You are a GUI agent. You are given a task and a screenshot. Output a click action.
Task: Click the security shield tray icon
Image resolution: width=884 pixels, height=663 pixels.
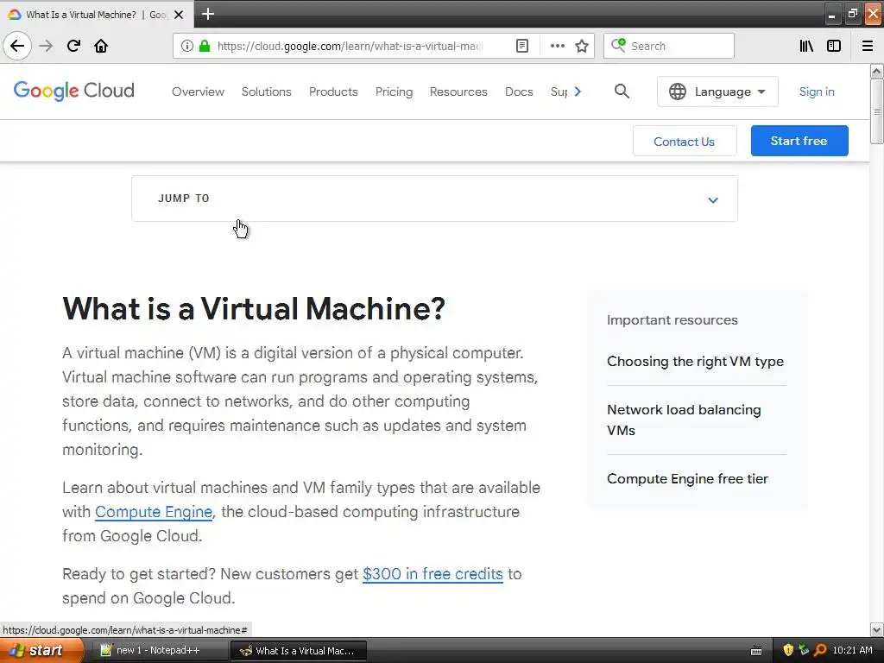[x=787, y=651]
